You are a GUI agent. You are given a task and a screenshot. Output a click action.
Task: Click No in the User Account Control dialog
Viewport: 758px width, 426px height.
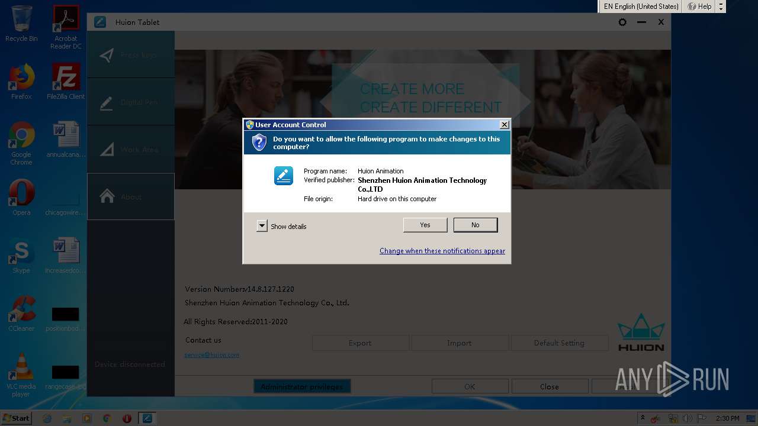pos(476,225)
